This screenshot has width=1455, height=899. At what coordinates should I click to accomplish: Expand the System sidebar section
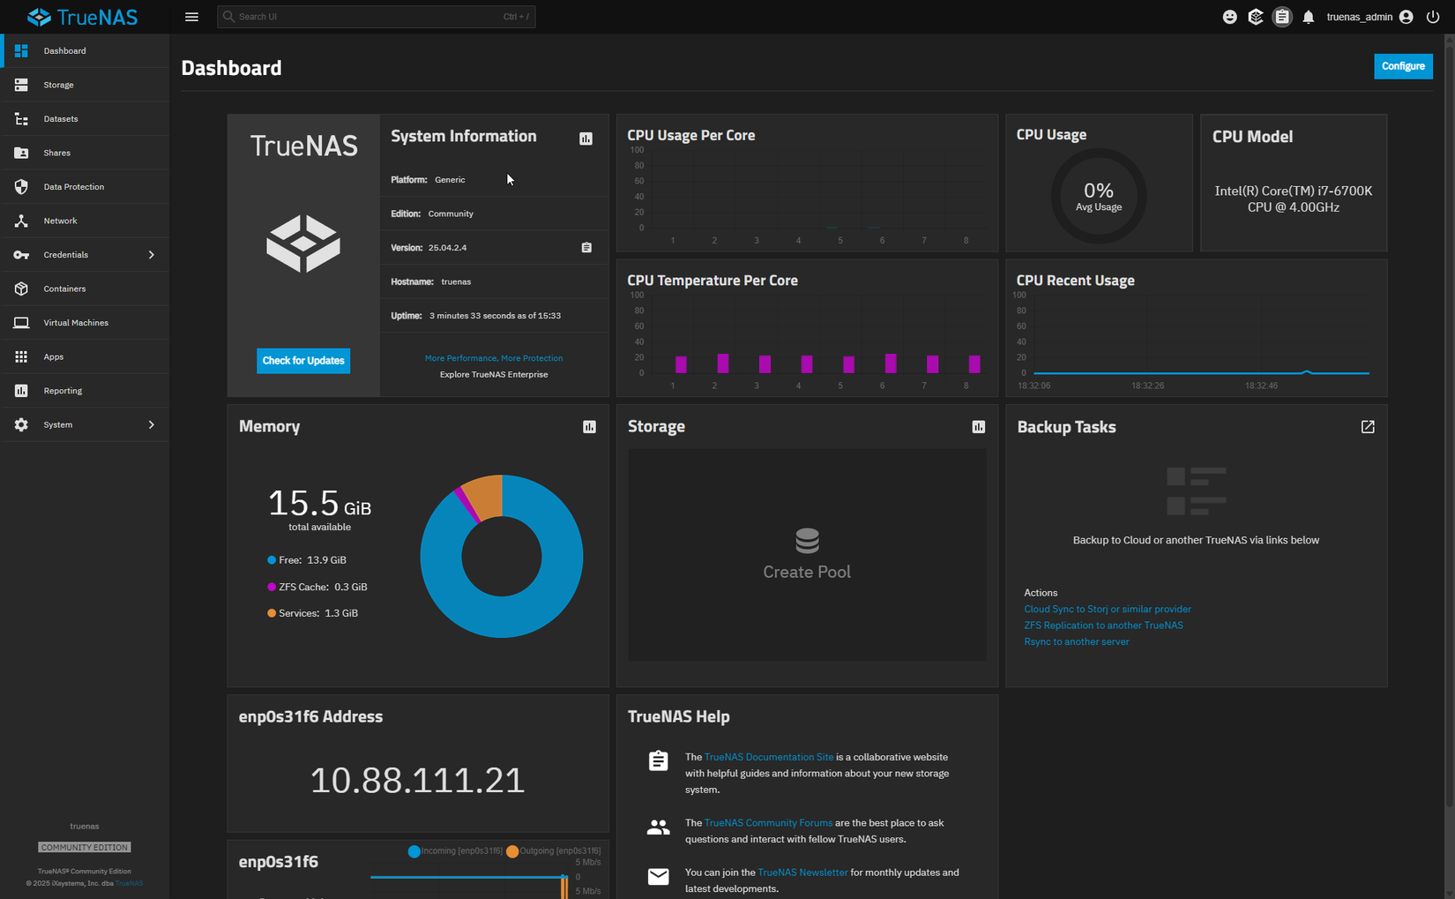coord(57,424)
